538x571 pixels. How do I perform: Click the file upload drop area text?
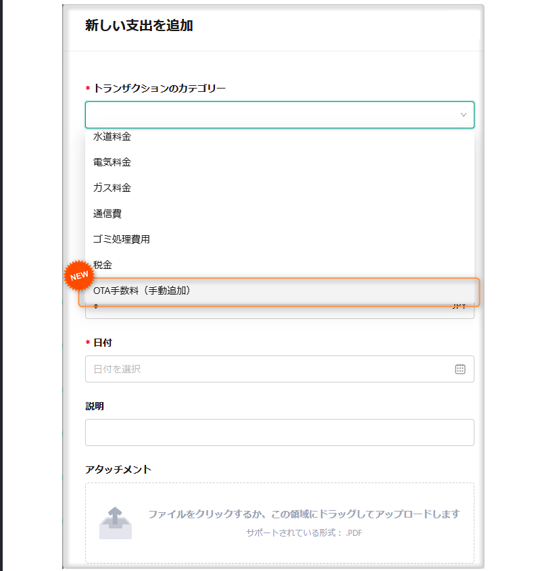pyautogui.click(x=303, y=514)
